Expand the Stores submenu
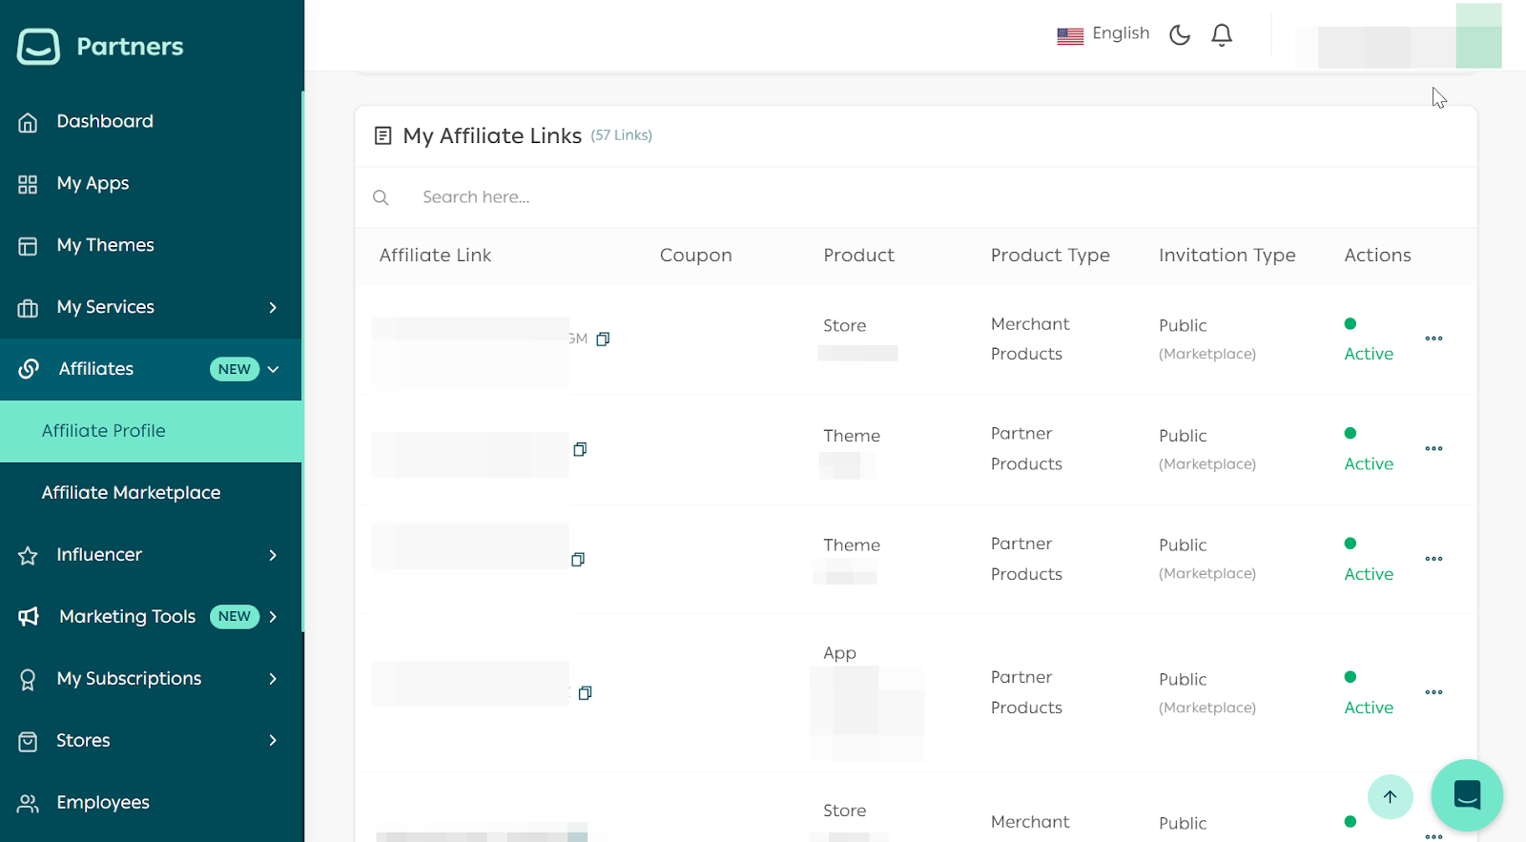 [x=273, y=741]
